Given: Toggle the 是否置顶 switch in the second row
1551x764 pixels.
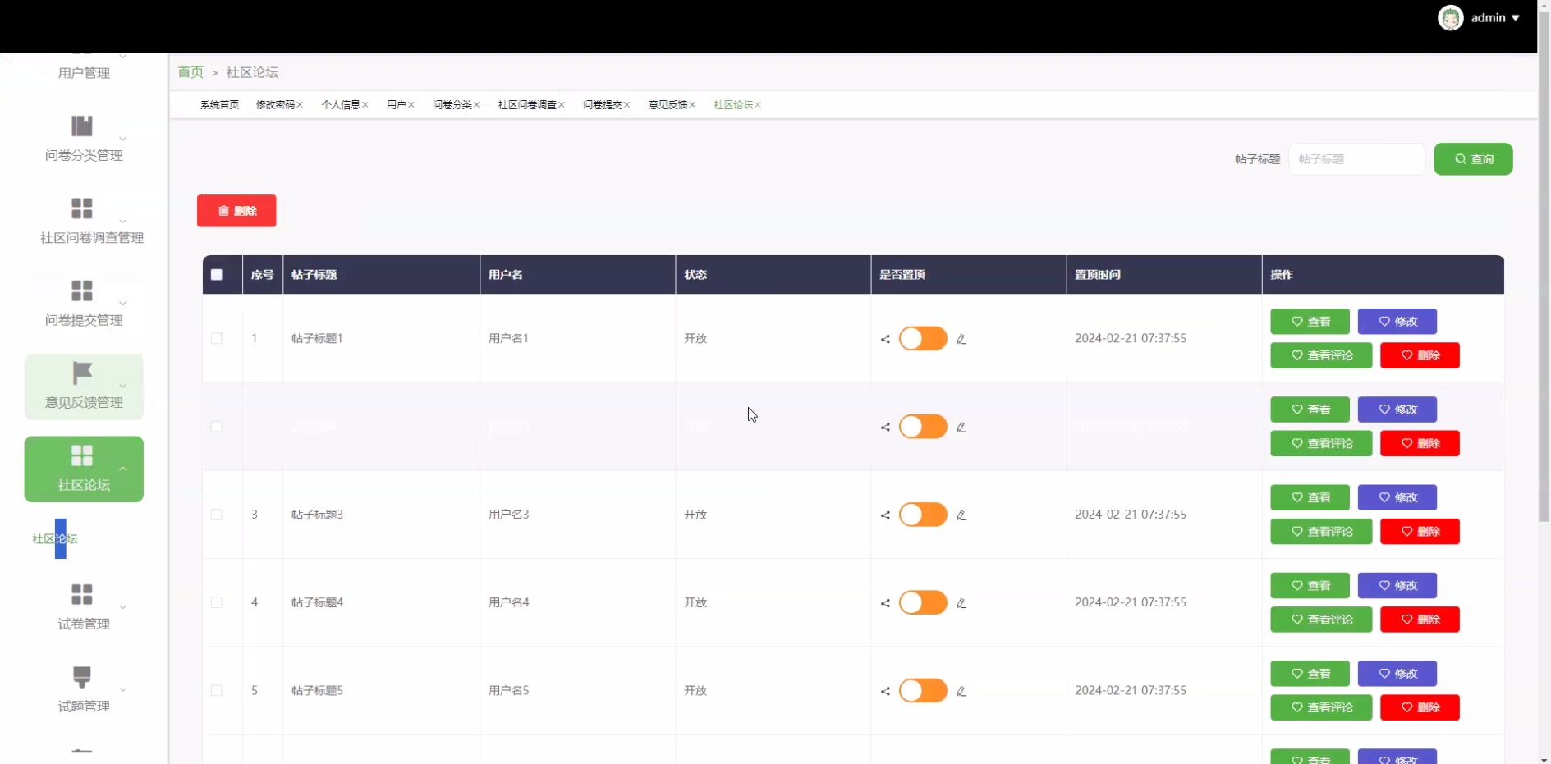Looking at the screenshot, I should pos(923,427).
